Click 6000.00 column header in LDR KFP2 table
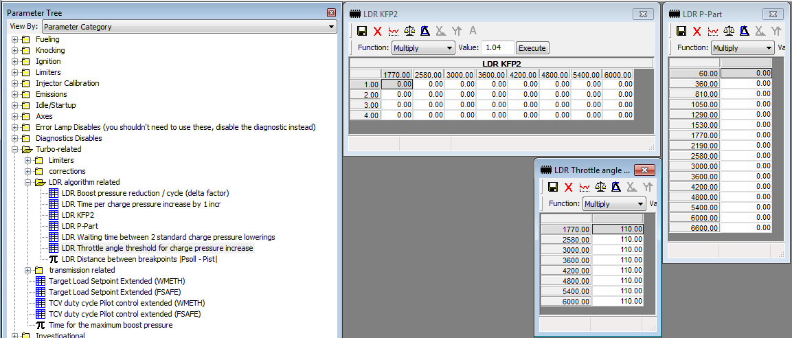This screenshot has width=792, height=338. tap(618, 75)
